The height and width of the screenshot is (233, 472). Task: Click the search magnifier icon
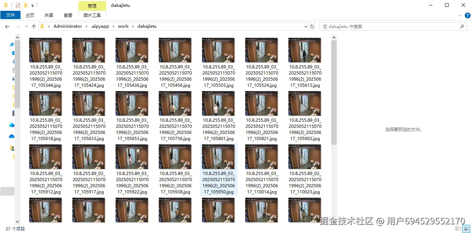462,27
